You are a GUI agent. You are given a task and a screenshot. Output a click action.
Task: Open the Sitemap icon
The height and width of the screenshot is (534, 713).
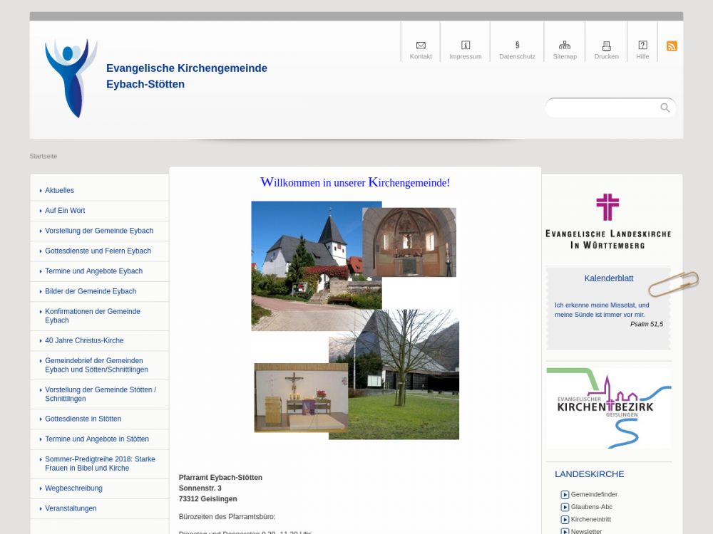pyautogui.click(x=565, y=46)
